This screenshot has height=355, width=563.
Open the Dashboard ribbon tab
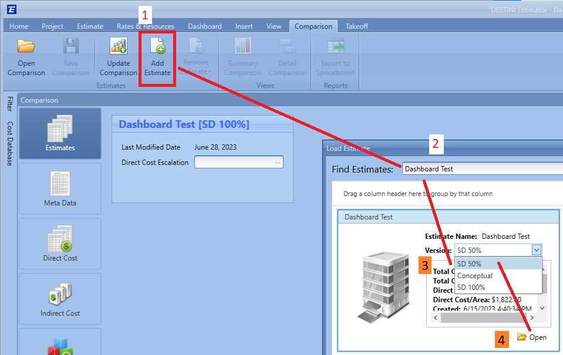coord(204,26)
